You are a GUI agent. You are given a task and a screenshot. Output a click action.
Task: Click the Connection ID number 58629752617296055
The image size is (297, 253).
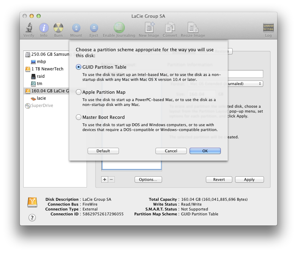tap(103, 214)
